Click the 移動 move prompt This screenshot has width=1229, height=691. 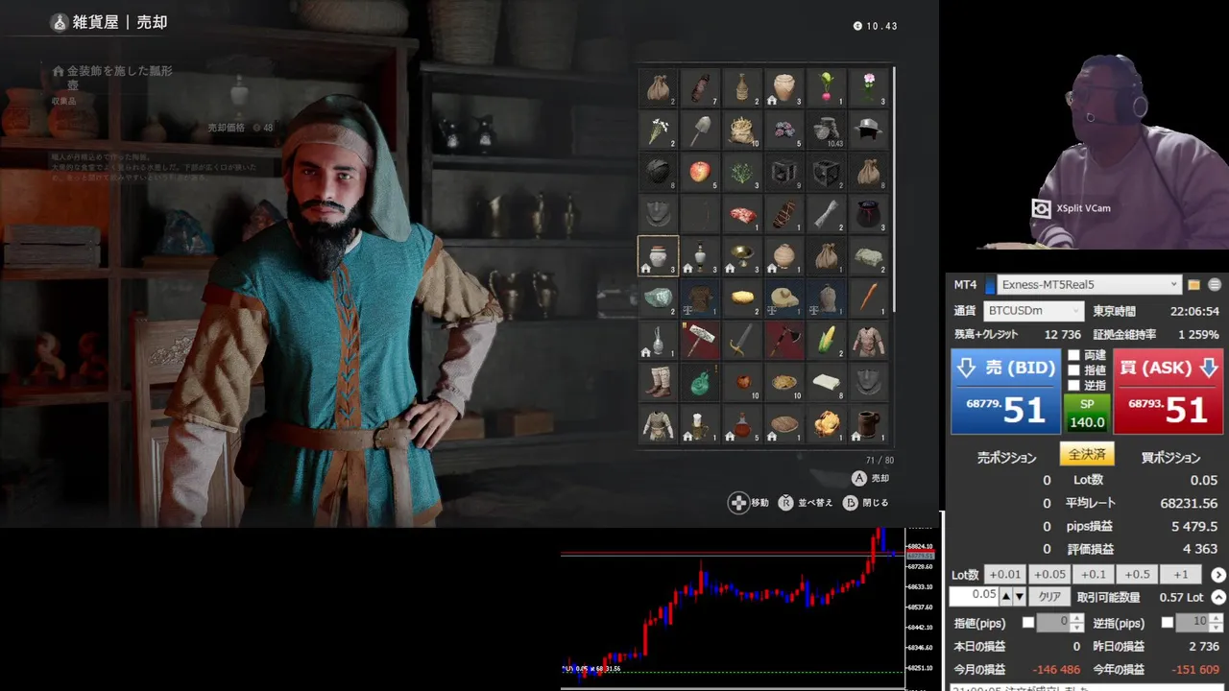[x=749, y=502]
